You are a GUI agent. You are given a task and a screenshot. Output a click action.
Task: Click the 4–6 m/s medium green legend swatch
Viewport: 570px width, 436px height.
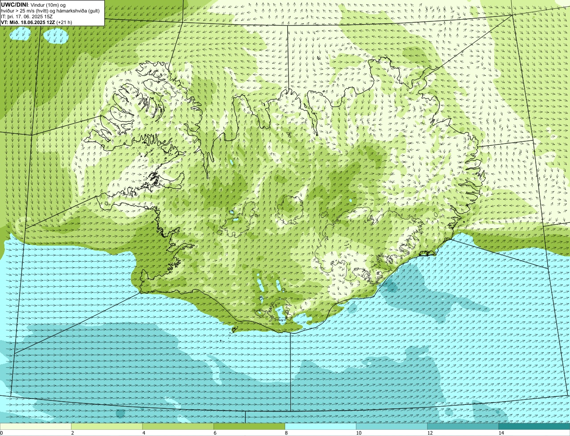(x=178, y=426)
